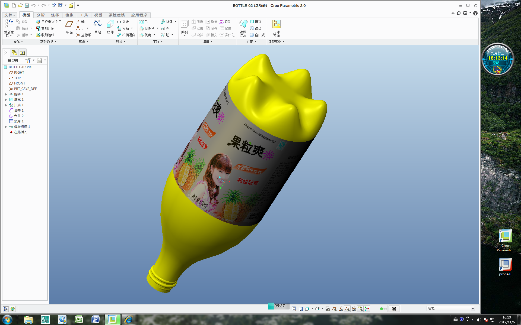Toggle coordinate system display
This screenshot has height=325, width=521.
tap(354, 309)
